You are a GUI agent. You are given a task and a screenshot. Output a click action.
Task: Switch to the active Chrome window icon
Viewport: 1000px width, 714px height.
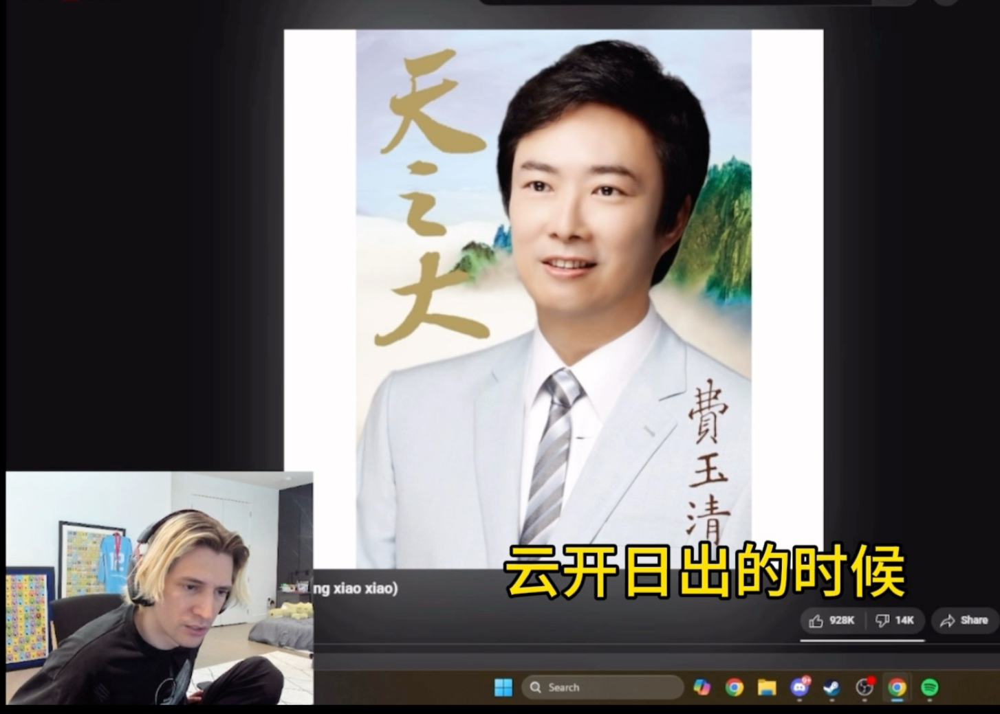pyautogui.click(x=897, y=687)
